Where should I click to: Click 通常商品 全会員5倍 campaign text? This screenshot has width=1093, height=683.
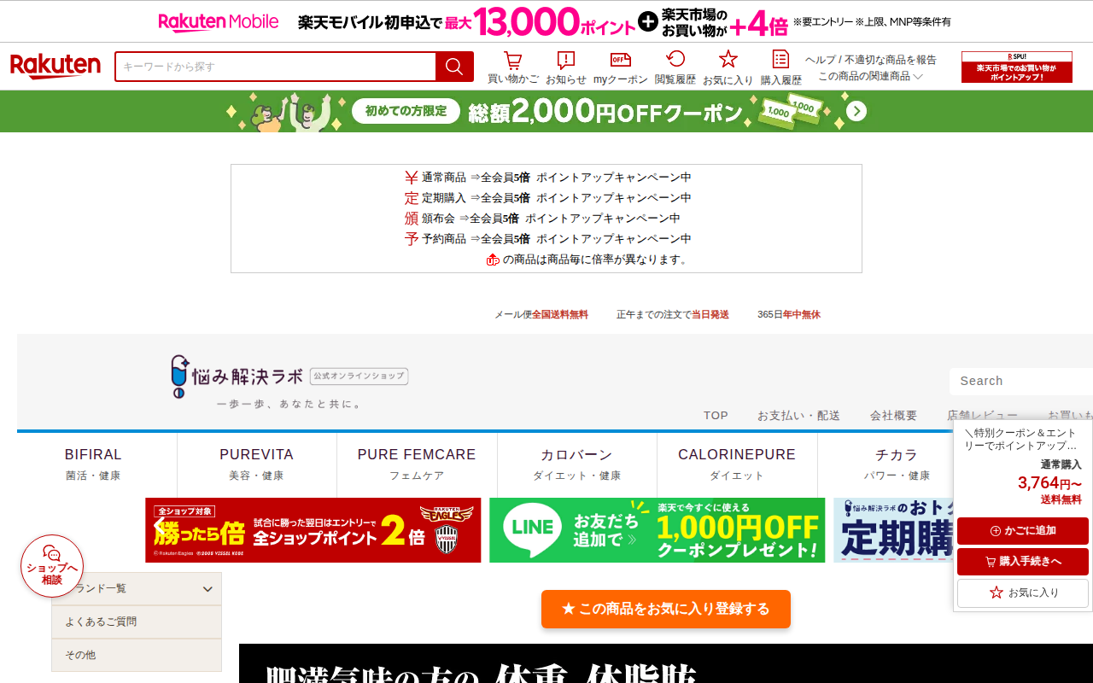point(547,178)
